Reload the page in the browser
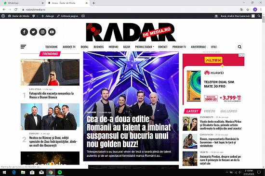Screen dimensions: 265x176 [x=16, y=10]
